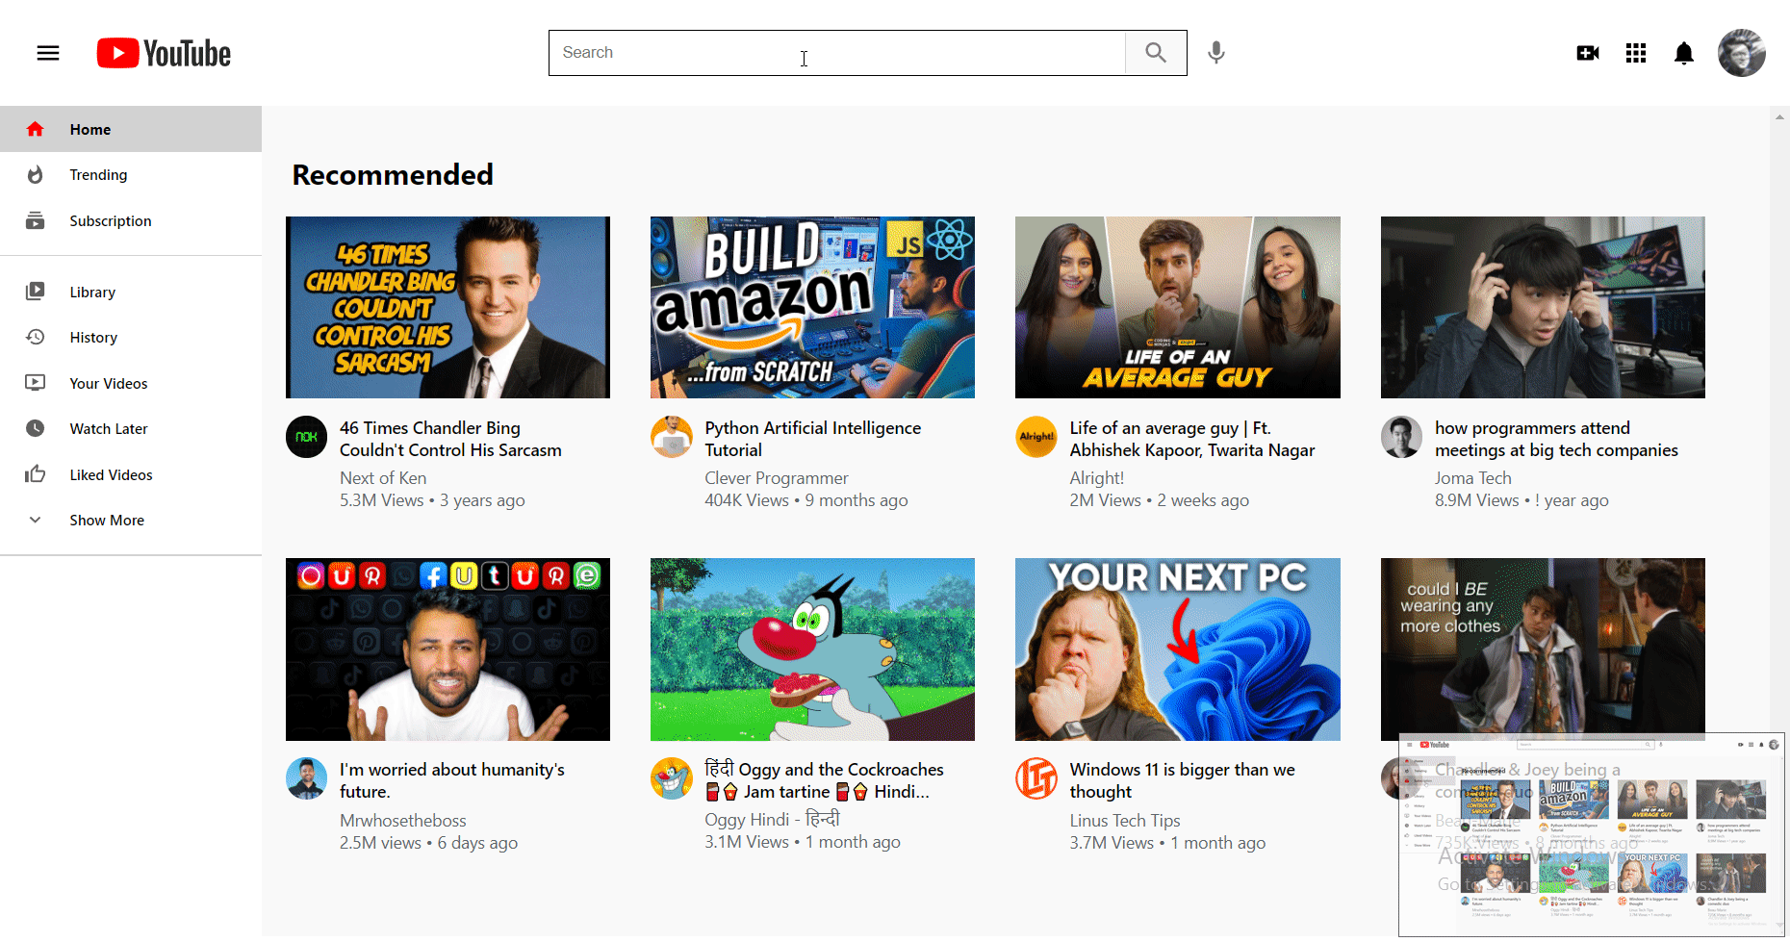Select Subscription in the sidebar

point(131,220)
